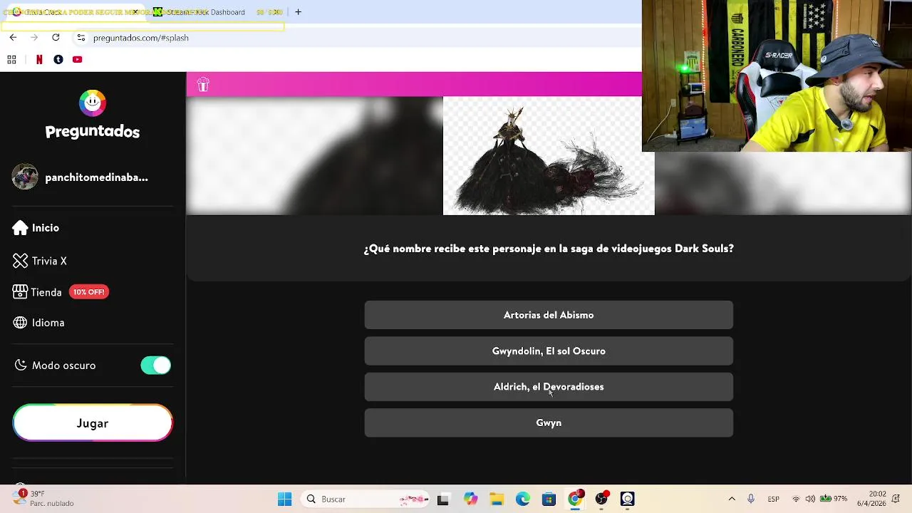The width and height of the screenshot is (912, 513).
Task: Click the microphone icon in system tray
Action: 751,499
